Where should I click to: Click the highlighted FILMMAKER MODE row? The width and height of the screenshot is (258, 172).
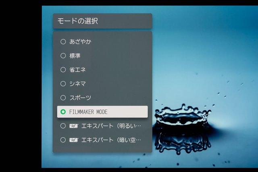102,112
